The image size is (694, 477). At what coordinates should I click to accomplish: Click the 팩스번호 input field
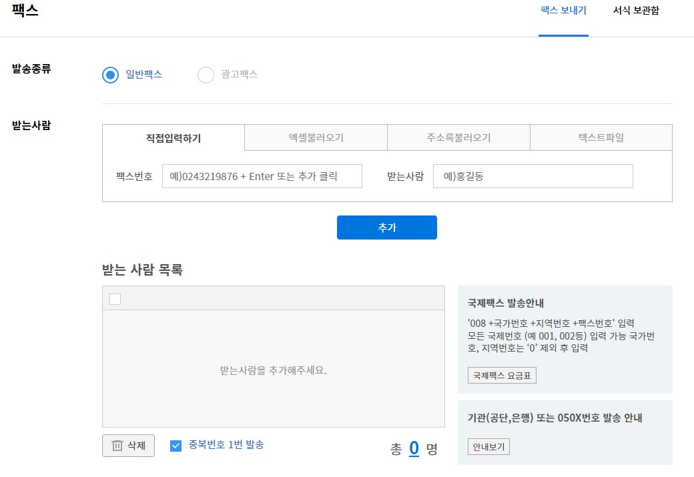[262, 175]
